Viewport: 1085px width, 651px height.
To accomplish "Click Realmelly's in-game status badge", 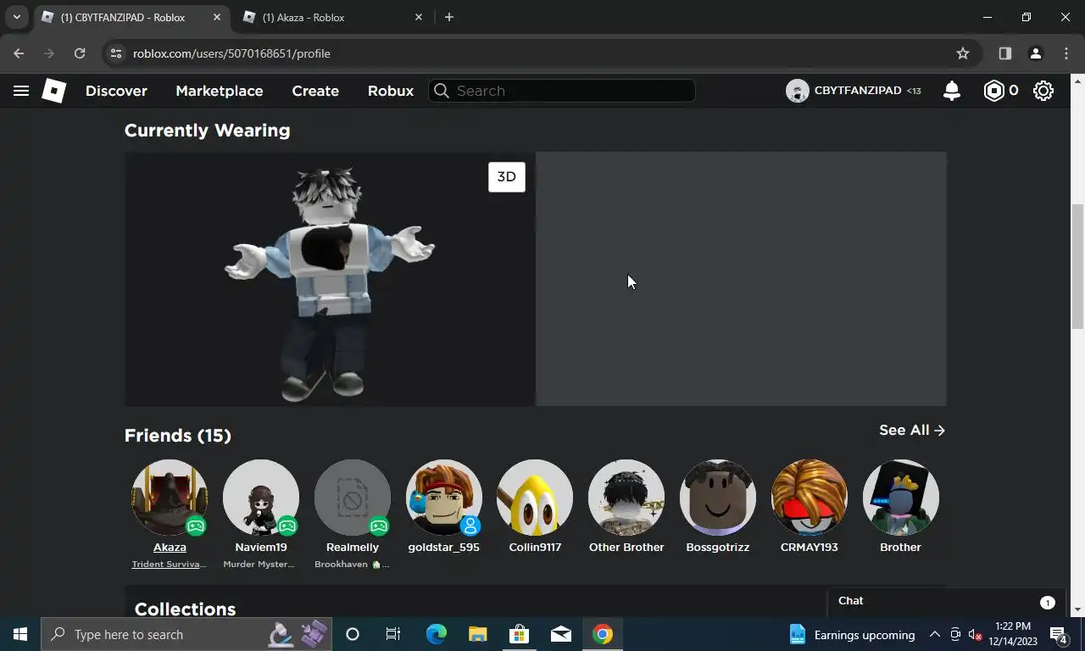I will [379, 526].
